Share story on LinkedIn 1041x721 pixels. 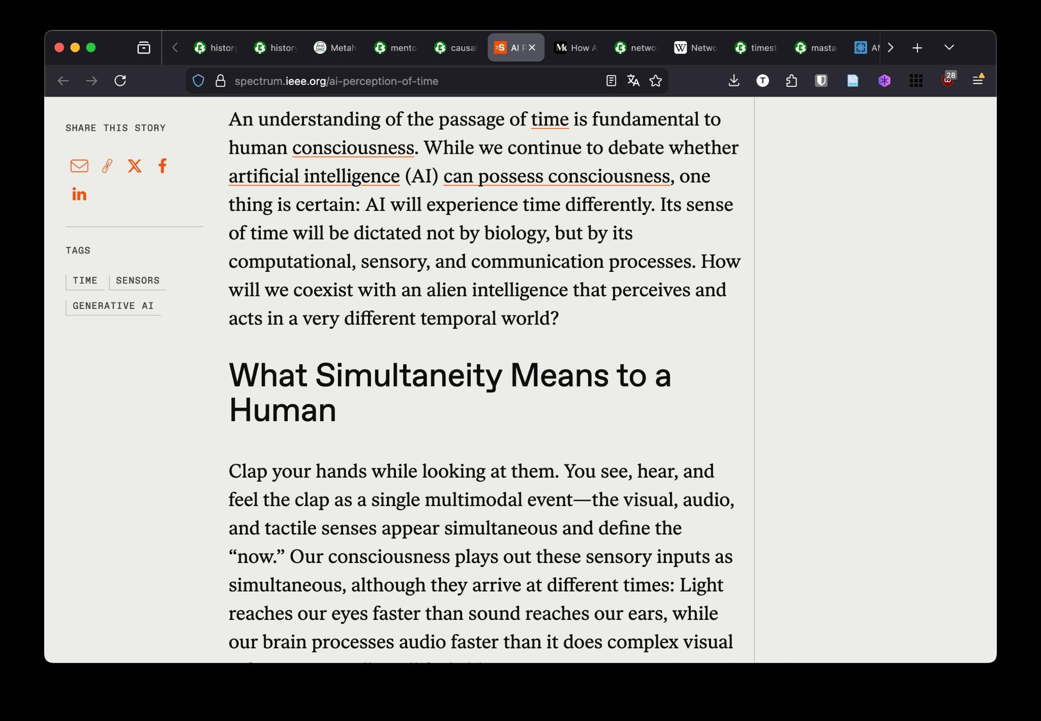tap(79, 194)
